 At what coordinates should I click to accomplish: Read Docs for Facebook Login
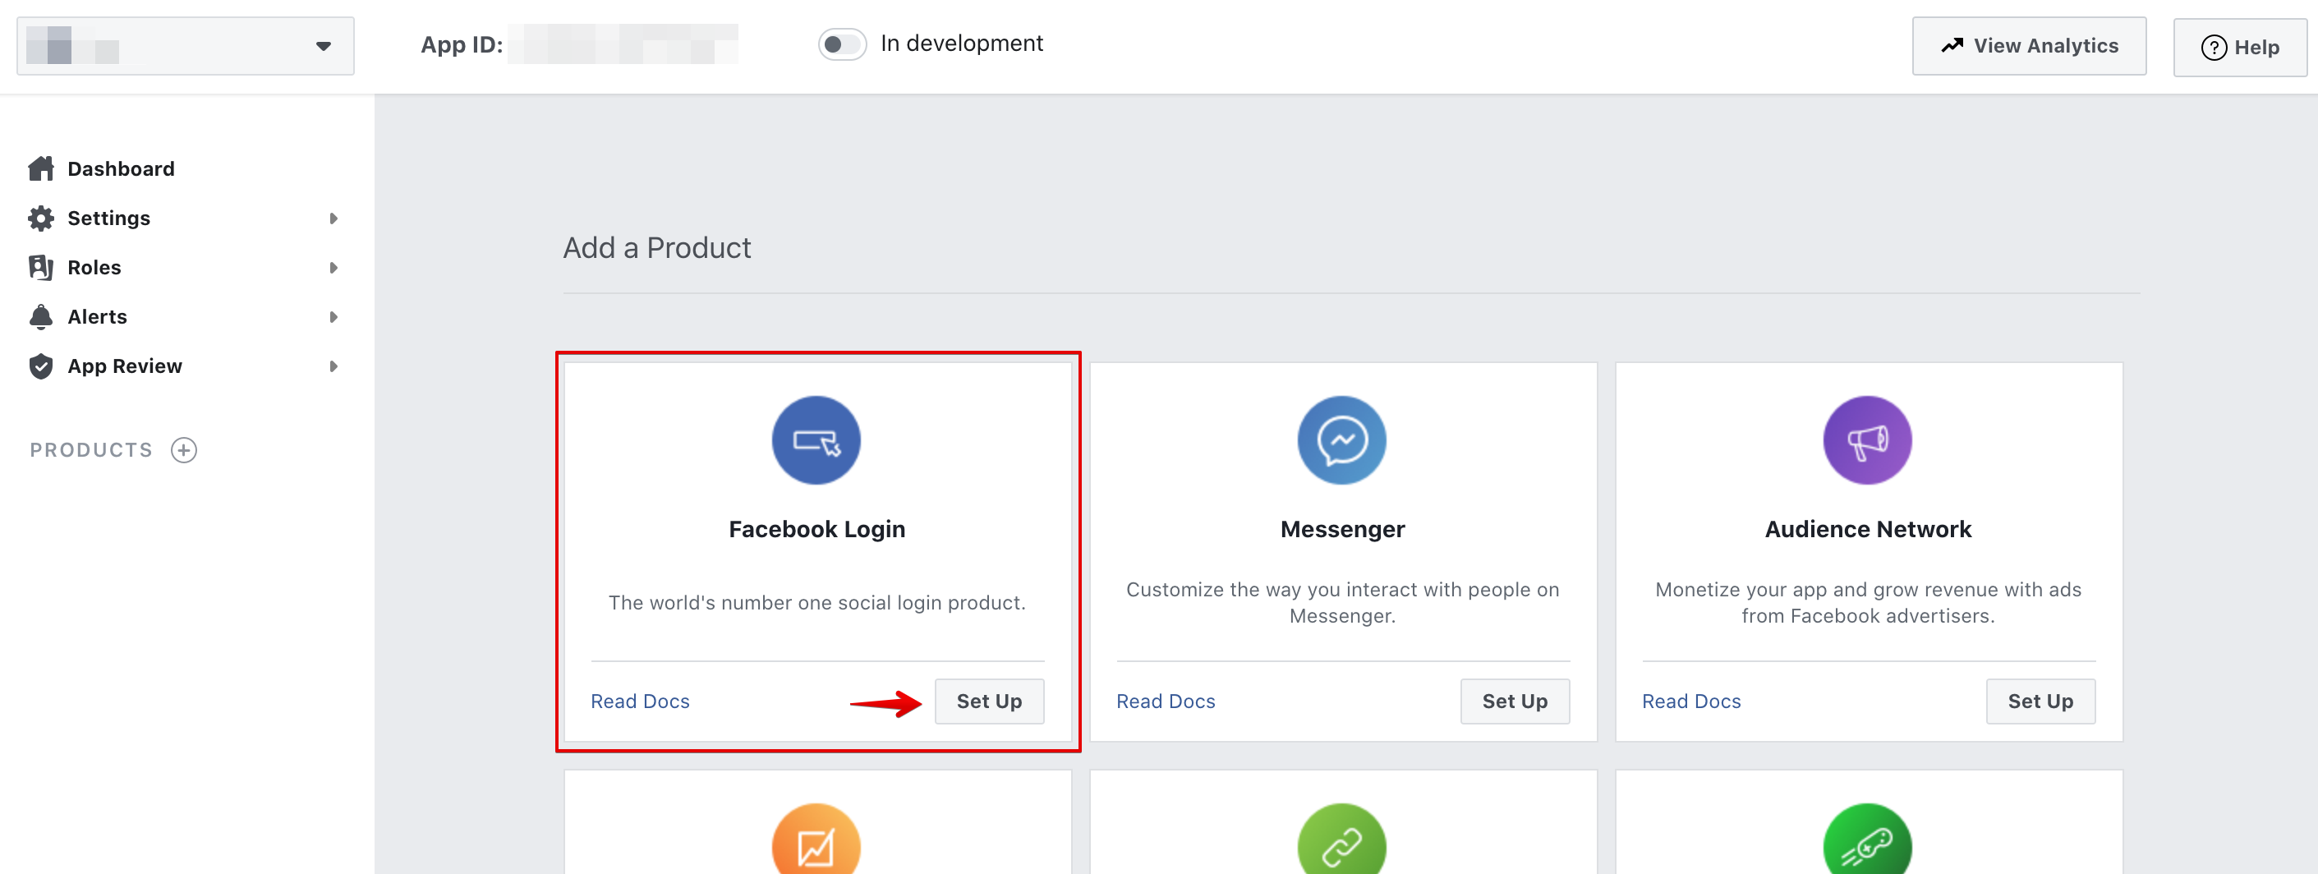point(640,701)
